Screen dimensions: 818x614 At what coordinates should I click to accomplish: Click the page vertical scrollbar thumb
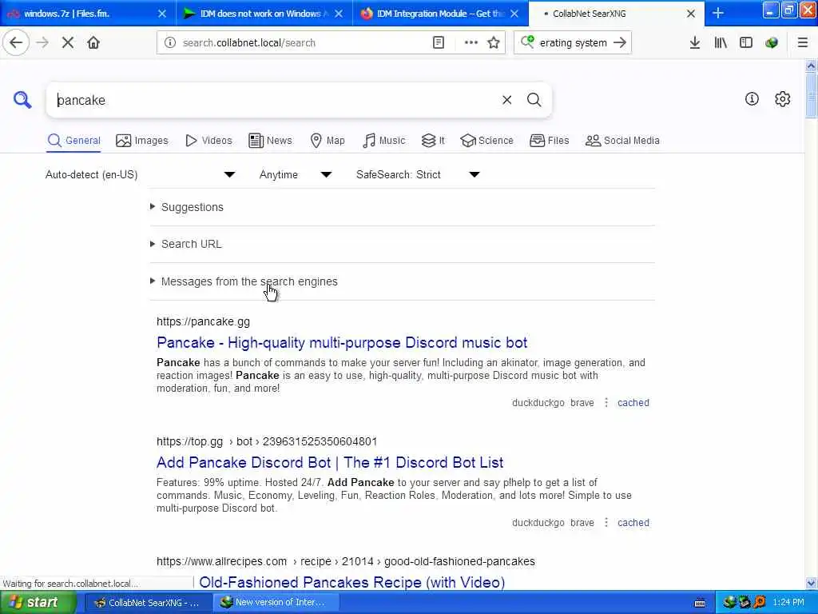coord(811,96)
